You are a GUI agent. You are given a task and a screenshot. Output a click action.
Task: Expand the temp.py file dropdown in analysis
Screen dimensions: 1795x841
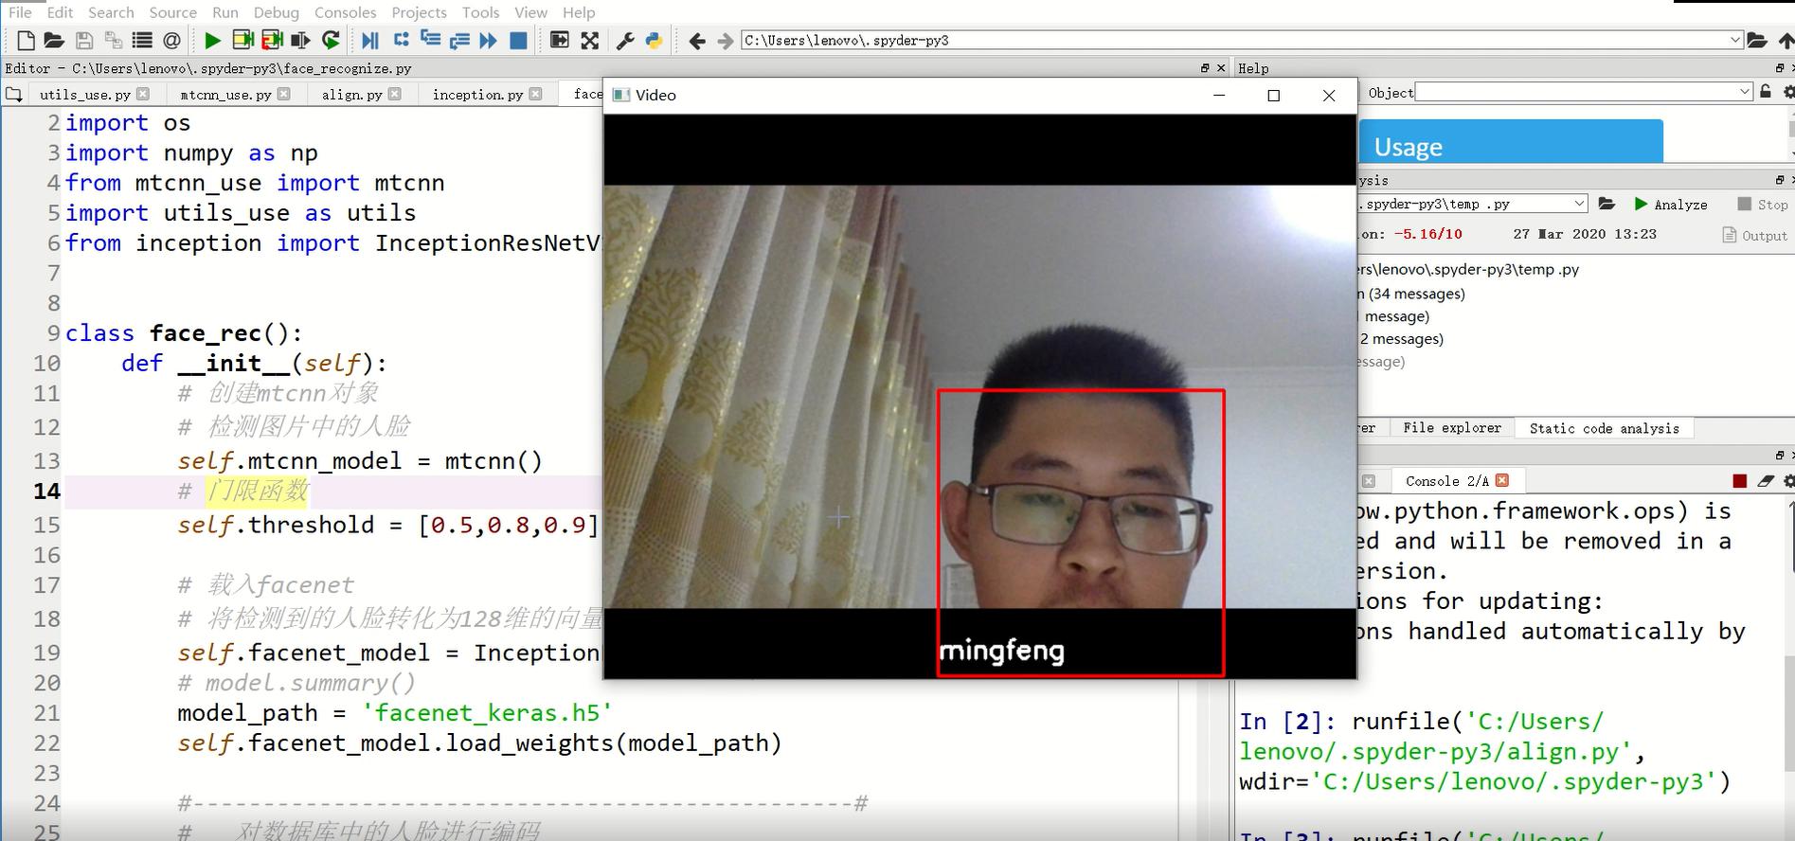[1579, 204]
